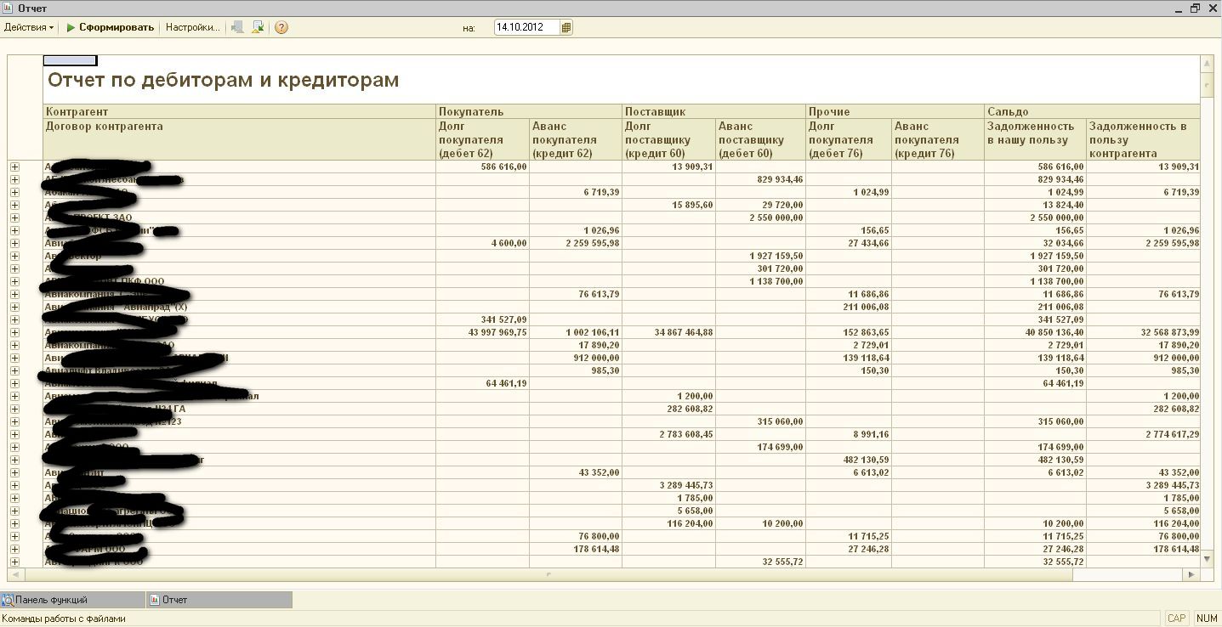Select the cell with value 1 002 106,11
1222x627 pixels.
[x=576, y=332]
